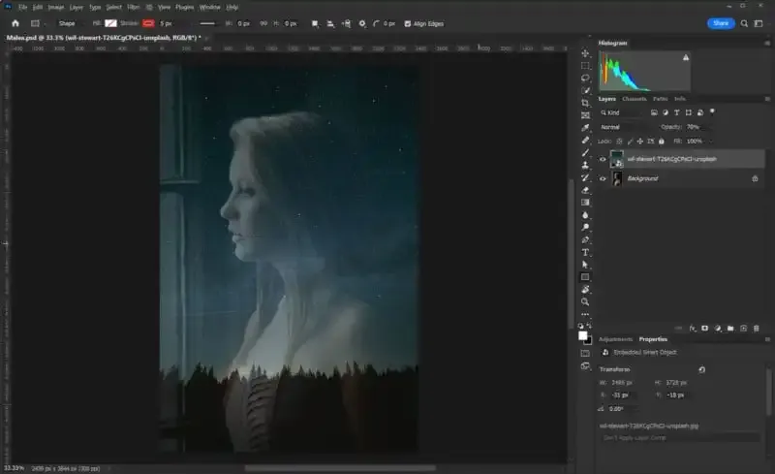Create new fill or adjustment layer
Screen dimensions: 775x474
coord(718,328)
